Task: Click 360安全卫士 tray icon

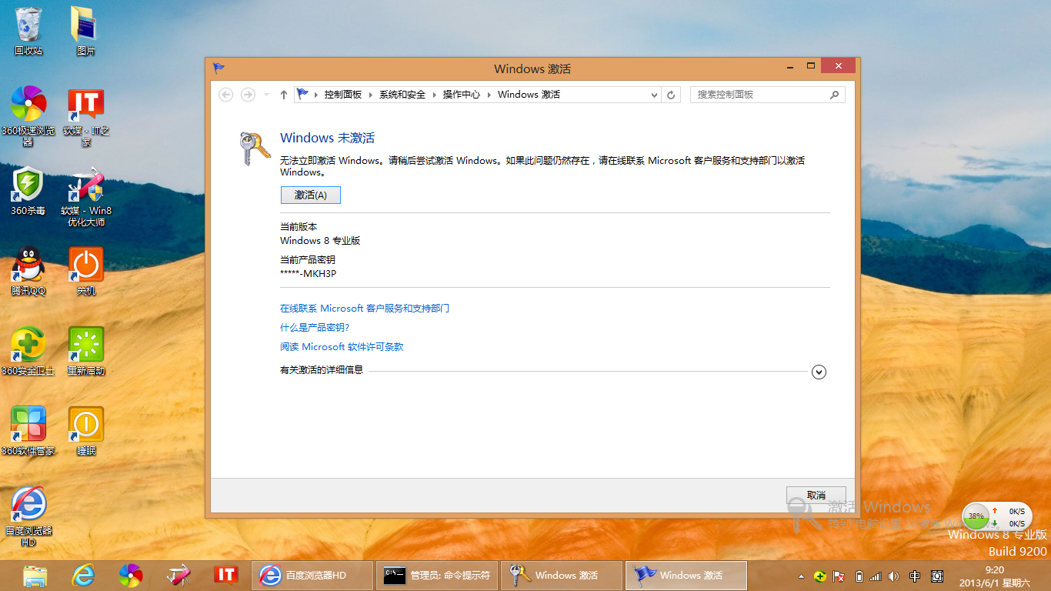Action: pos(820,576)
